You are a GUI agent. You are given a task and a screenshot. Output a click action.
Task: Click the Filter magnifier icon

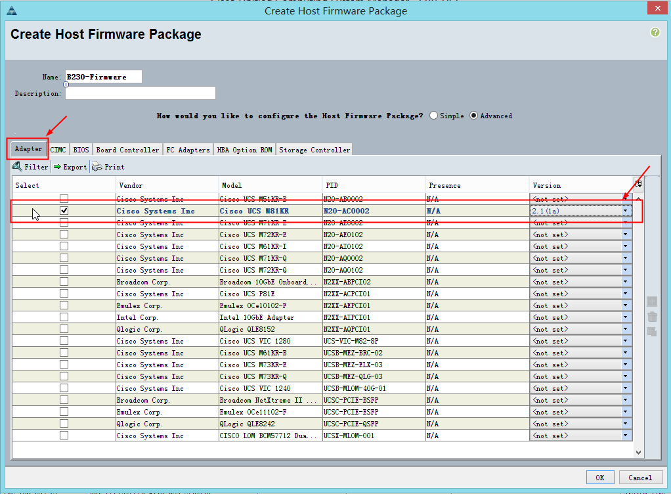coord(17,166)
